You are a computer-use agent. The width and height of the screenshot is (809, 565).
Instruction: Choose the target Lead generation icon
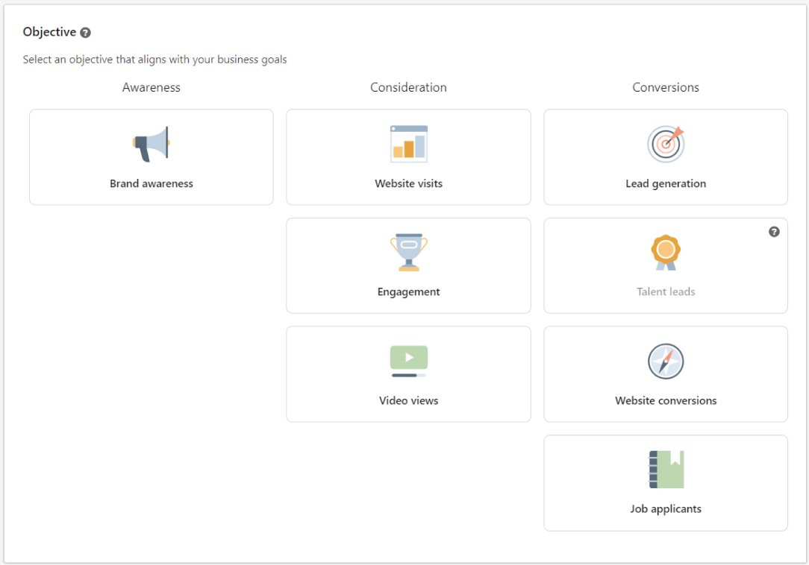tap(666, 144)
